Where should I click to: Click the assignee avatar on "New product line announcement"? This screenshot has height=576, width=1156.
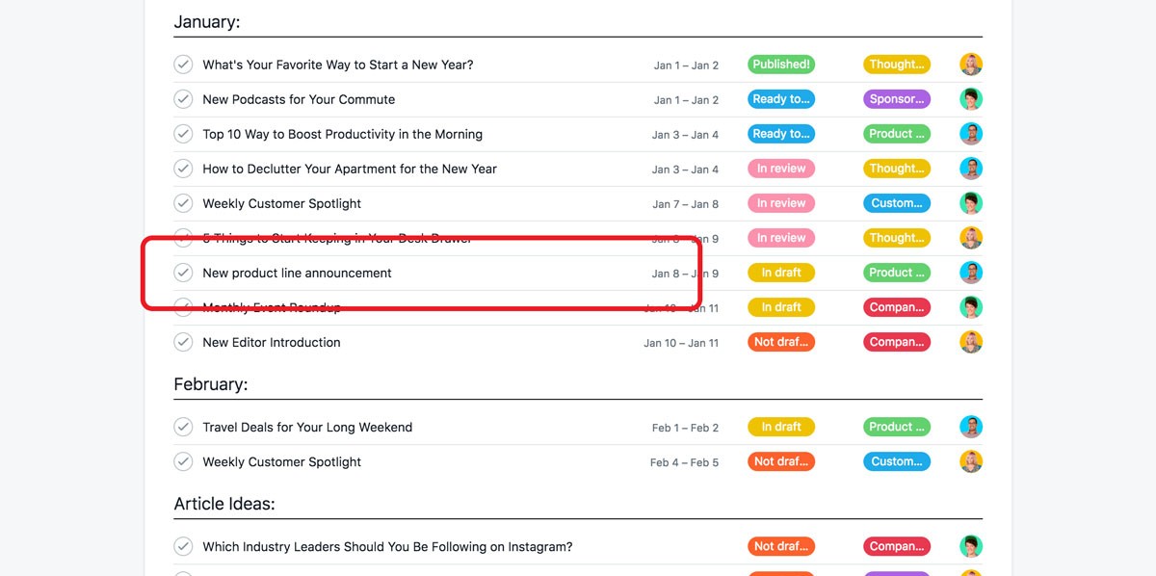pos(971,273)
